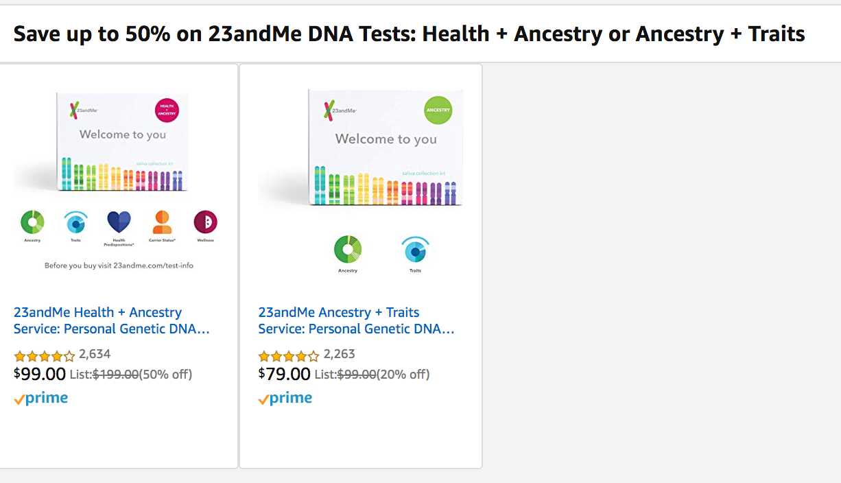
Task: Click the Save up to 50% heading
Action: [x=409, y=34]
